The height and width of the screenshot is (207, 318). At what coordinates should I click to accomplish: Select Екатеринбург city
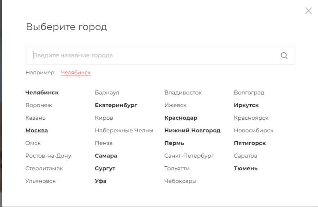(116, 105)
